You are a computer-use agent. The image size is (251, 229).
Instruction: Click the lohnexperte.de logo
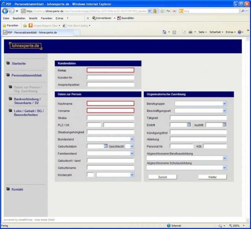click(25, 46)
